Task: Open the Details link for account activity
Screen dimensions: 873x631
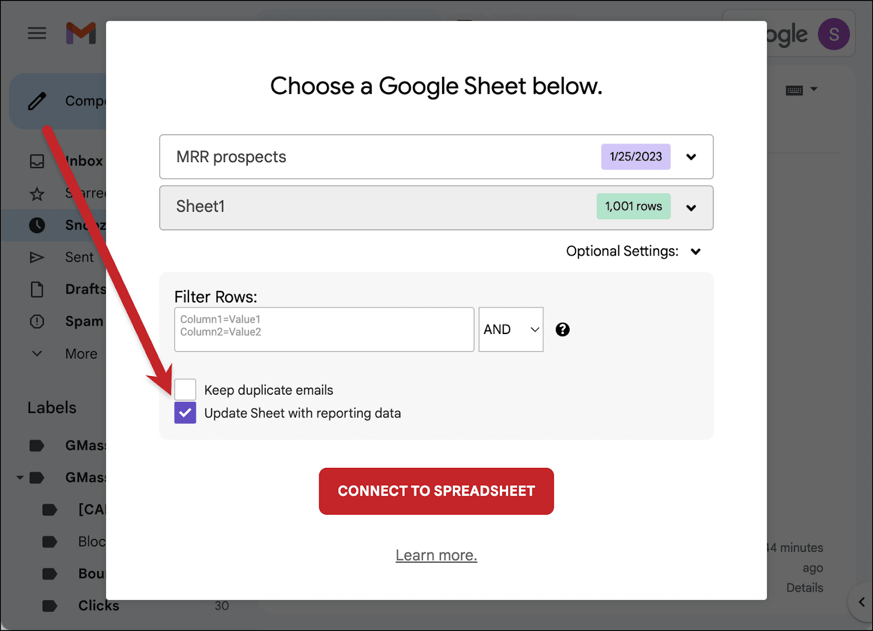Action: coord(805,588)
